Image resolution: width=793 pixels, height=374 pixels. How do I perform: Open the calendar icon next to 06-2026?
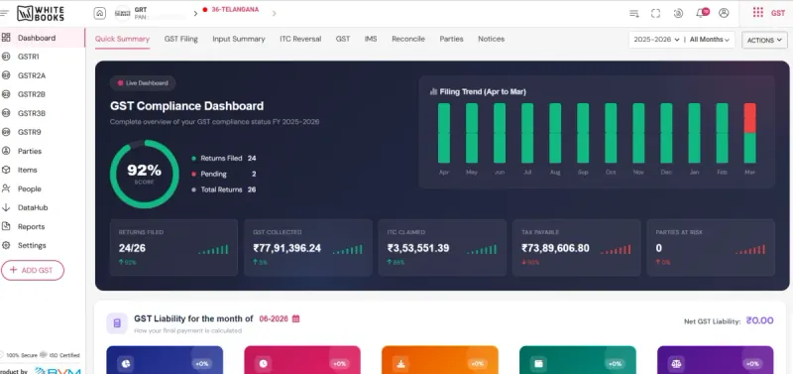pos(295,318)
